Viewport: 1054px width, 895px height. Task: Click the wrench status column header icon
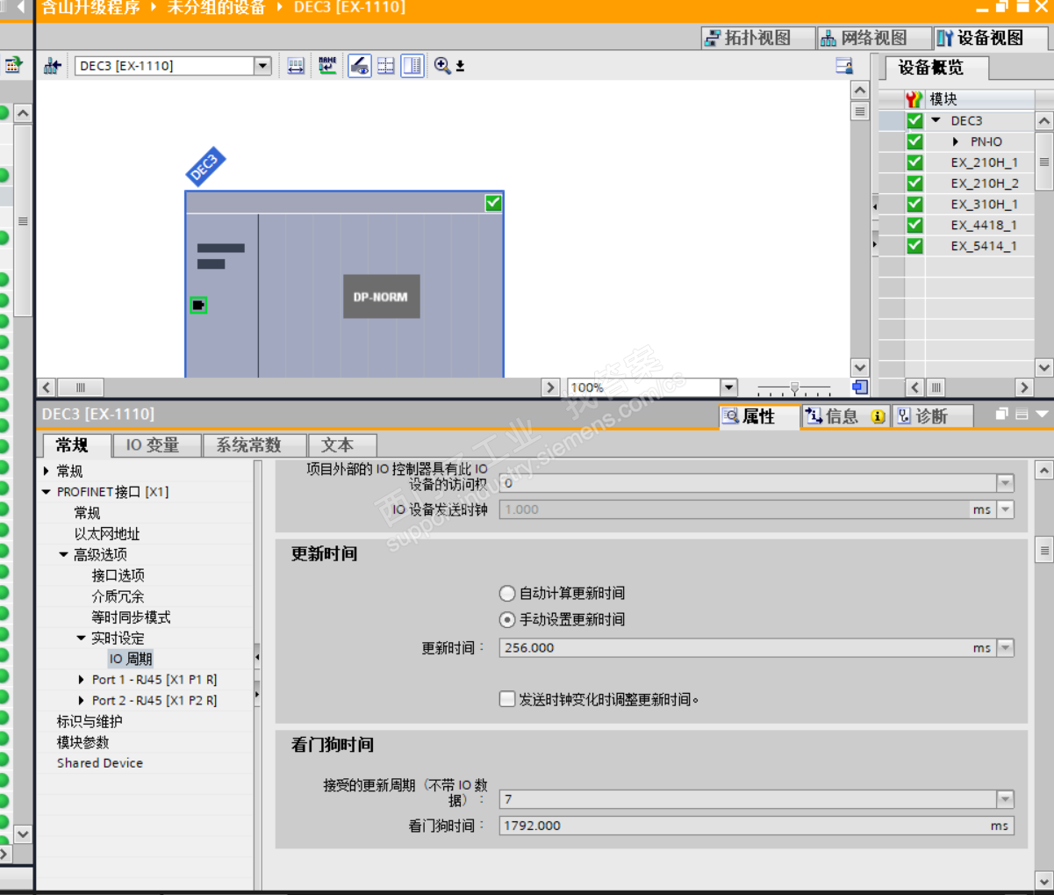pos(914,99)
